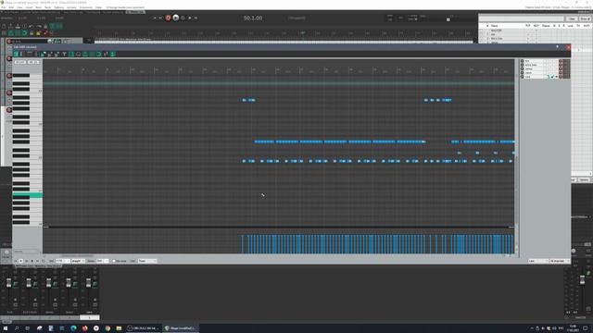
Task: Click the first mixer channel volume fader
Action: pyautogui.click(x=8, y=283)
